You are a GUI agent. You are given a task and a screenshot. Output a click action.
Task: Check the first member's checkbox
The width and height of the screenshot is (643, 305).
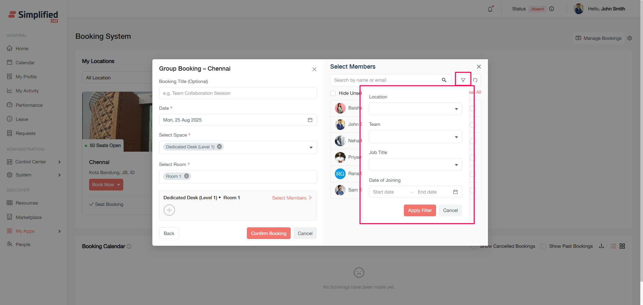pos(473,108)
